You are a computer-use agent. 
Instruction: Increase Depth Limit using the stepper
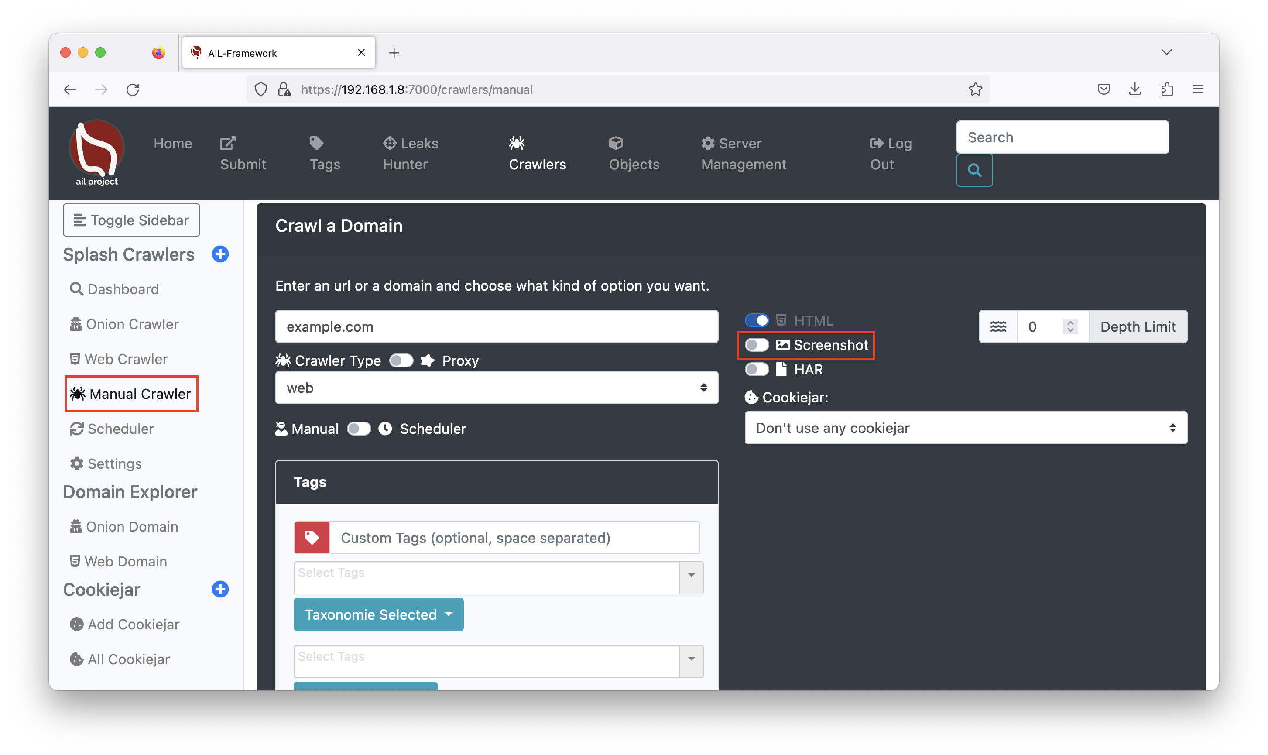pos(1070,323)
